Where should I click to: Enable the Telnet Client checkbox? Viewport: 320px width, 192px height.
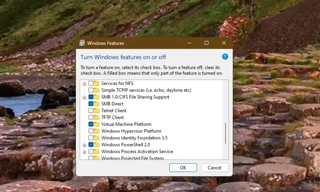[x=91, y=111]
